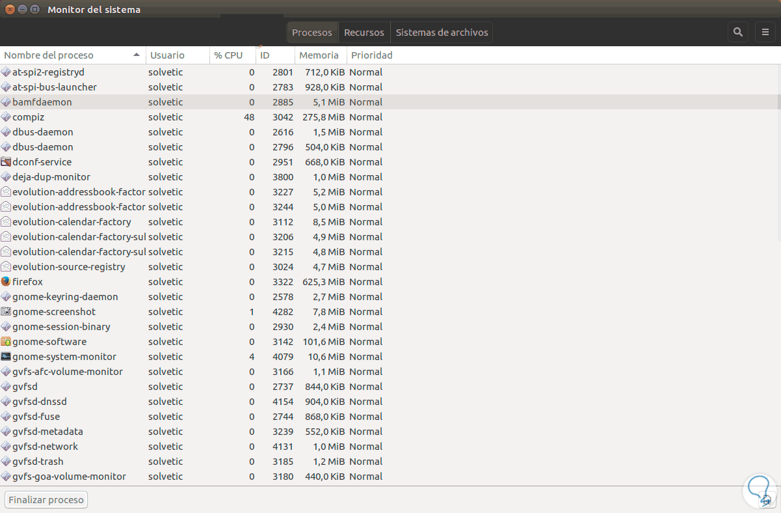
Task: Click the at-spi-bus-launcher process icon
Action: coord(6,87)
